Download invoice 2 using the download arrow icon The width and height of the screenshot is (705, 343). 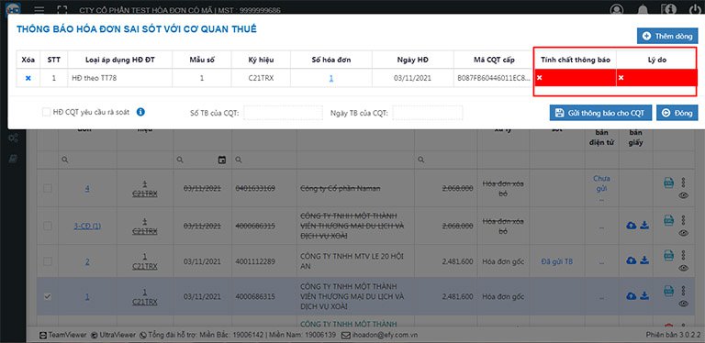tap(644, 260)
